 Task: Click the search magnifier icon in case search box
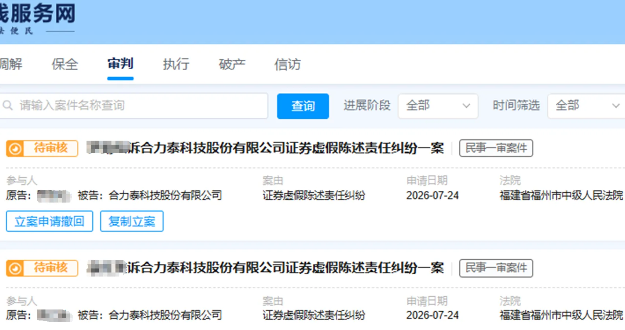tap(8, 105)
